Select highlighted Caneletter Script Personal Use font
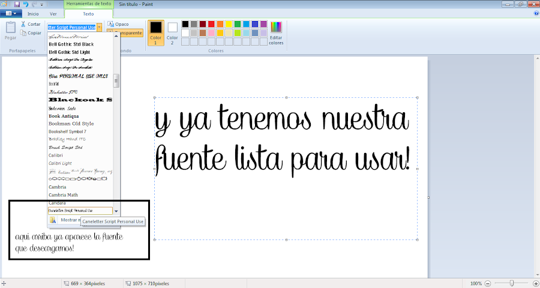 pos(80,211)
